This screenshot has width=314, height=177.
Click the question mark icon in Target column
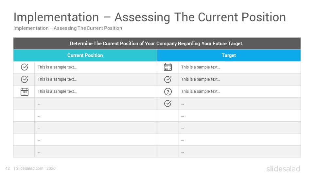pos(168,92)
